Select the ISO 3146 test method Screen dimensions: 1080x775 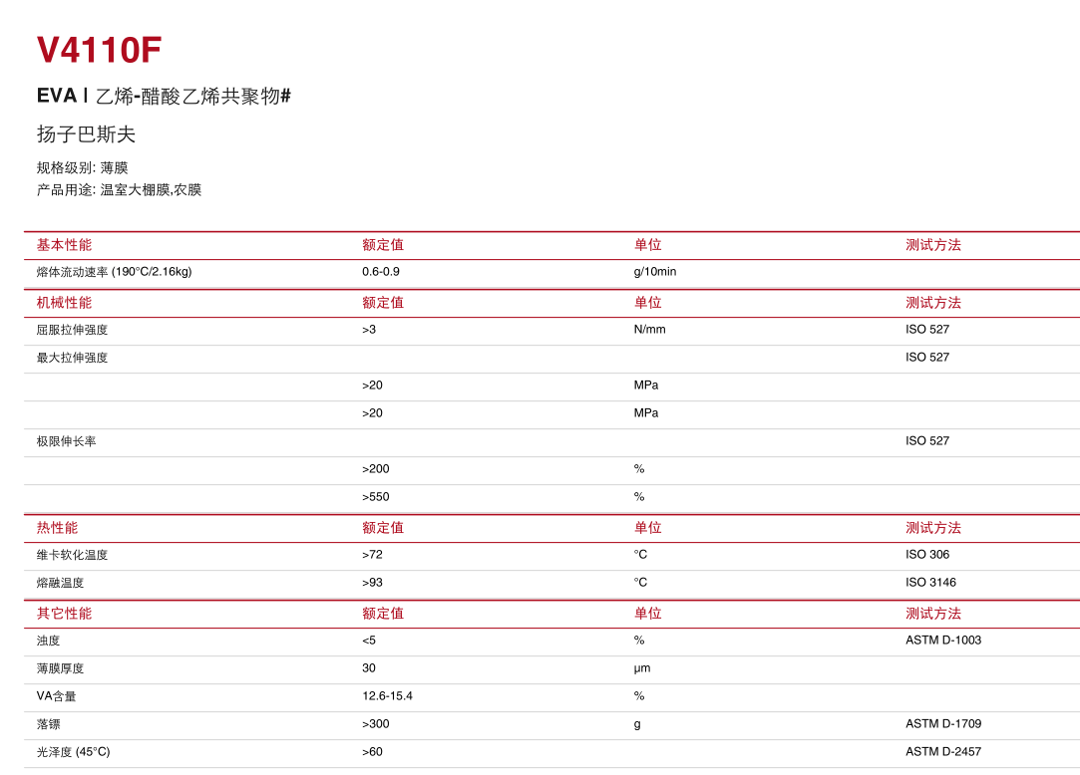(930, 583)
